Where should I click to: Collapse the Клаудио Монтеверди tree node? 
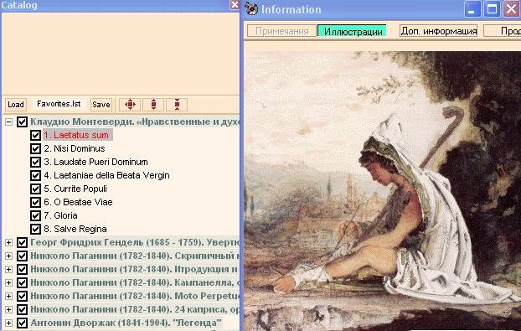pyautogui.click(x=8, y=122)
